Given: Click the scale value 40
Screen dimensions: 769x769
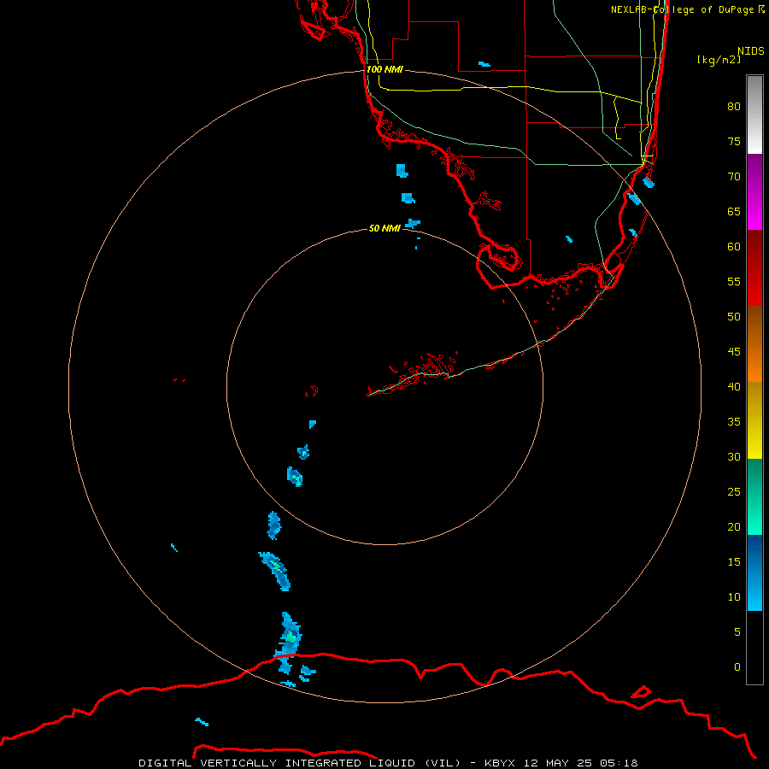Looking at the screenshot, I should (x=734, y=386).
